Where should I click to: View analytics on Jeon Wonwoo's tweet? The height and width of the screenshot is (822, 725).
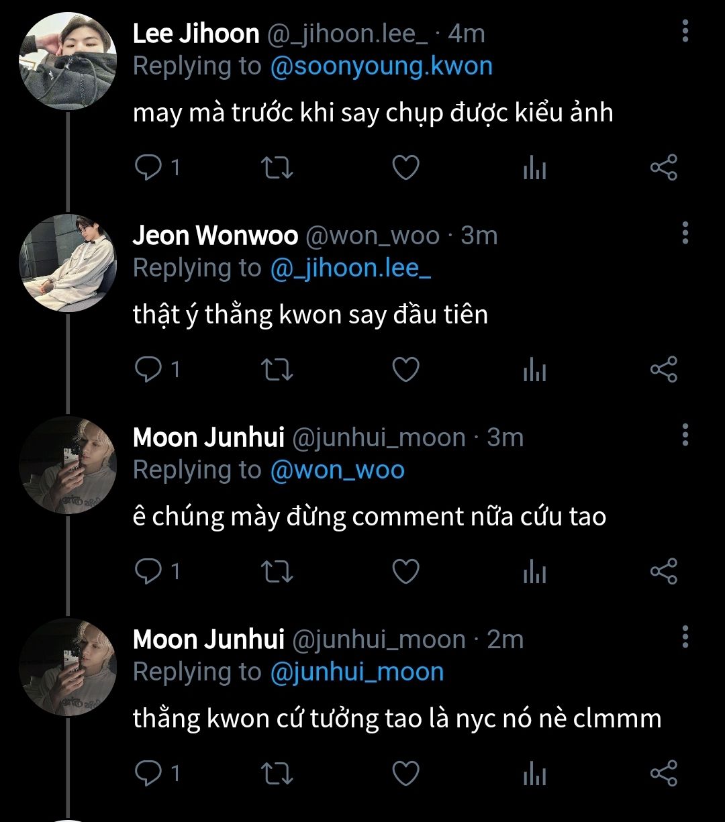(x=534, y=370)
